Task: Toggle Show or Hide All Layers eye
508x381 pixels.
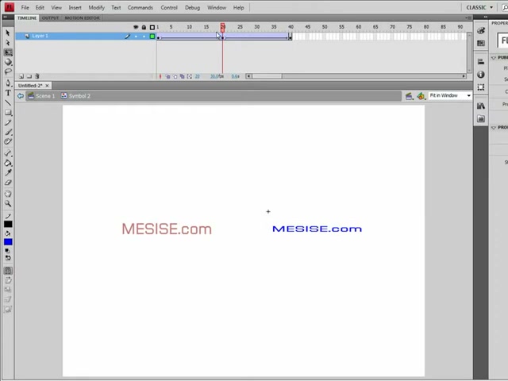Action: (x=136, y=27)
